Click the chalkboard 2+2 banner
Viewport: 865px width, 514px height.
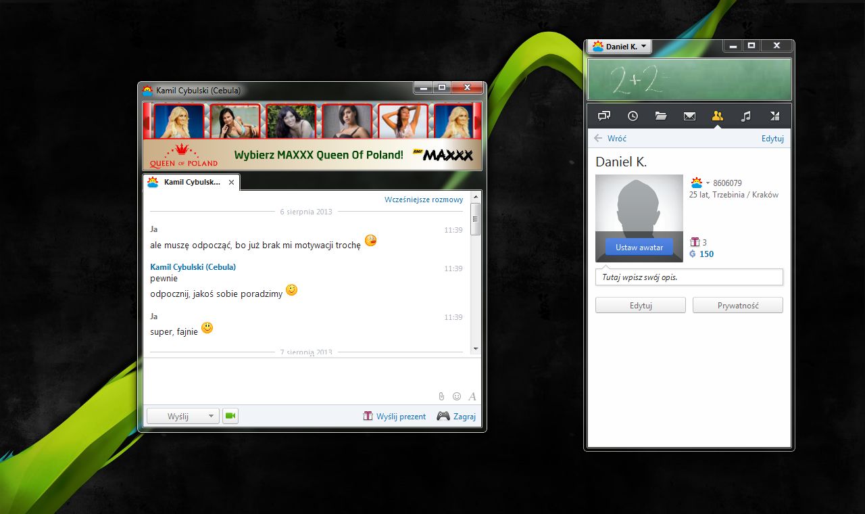point(689,79)
